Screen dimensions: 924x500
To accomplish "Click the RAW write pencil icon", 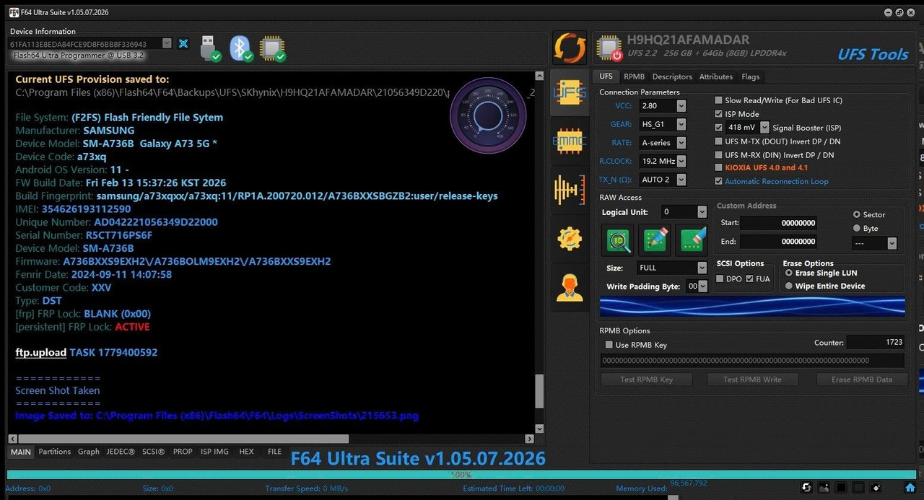I will pos(655,240).
